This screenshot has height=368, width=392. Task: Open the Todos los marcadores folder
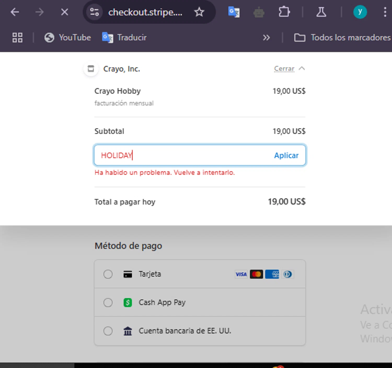[x=342, y=38]
